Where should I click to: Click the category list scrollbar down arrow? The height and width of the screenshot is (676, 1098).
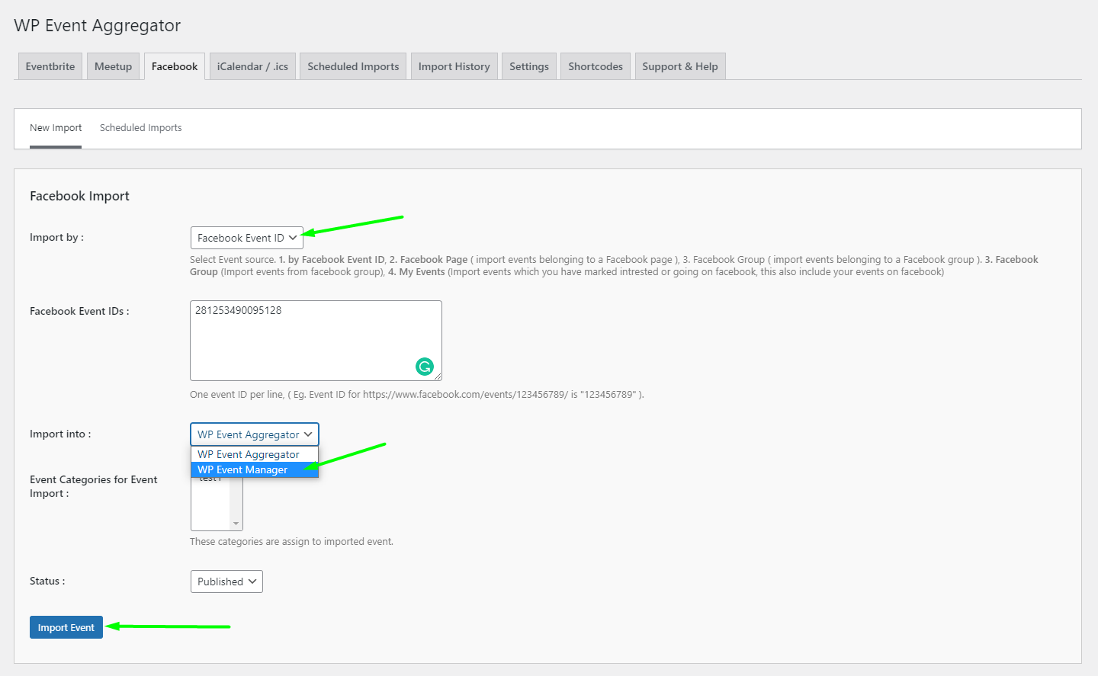pyautogui.click(x=236, y=524)
